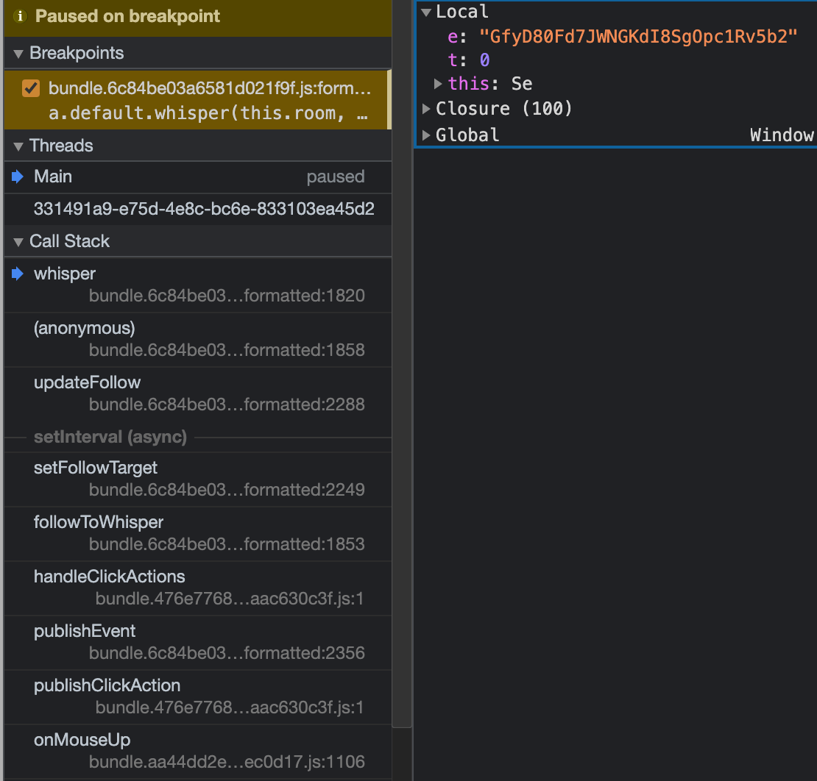Select the (anonymous) call stack frame
The image size is (817, 781).
click(85, 328)
